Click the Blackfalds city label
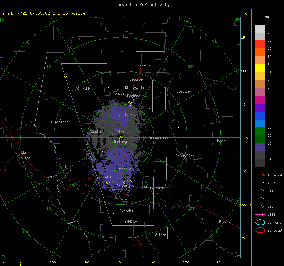The image size is (284, 266). (x=134, y=88)
